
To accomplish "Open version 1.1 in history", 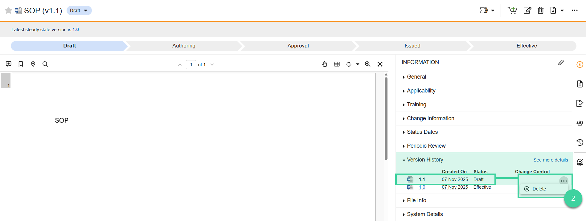I will [422, 179].
